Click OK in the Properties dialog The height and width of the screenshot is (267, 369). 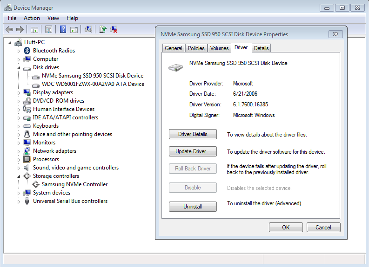coord(286,228)
